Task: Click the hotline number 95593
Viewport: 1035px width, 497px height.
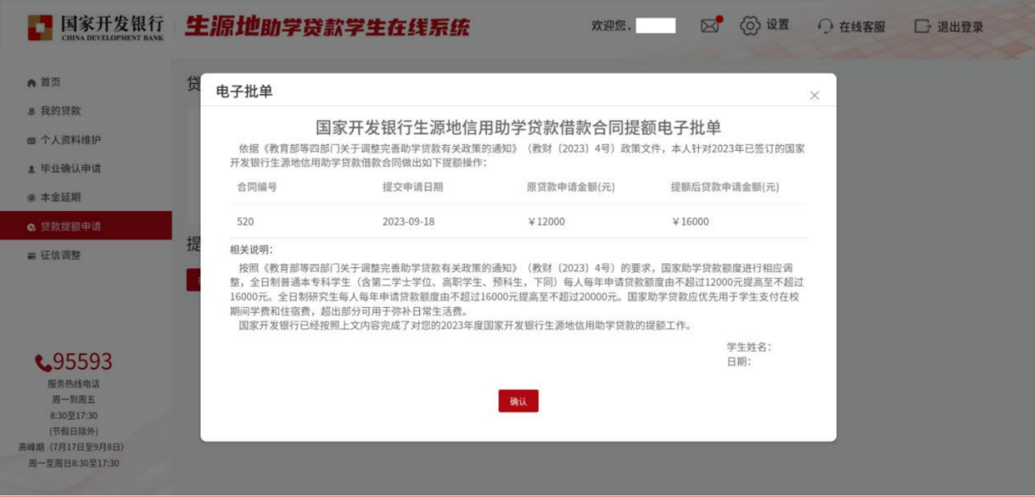Action: coord(83,362)
